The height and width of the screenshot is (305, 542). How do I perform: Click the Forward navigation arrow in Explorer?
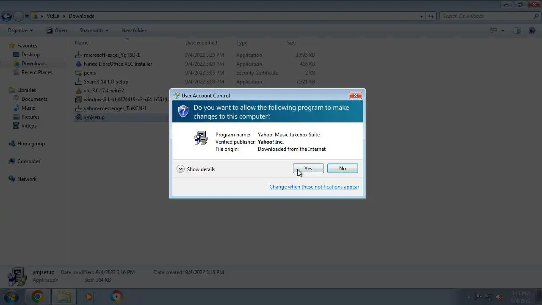pyautogui.click(x=18, y=17)
